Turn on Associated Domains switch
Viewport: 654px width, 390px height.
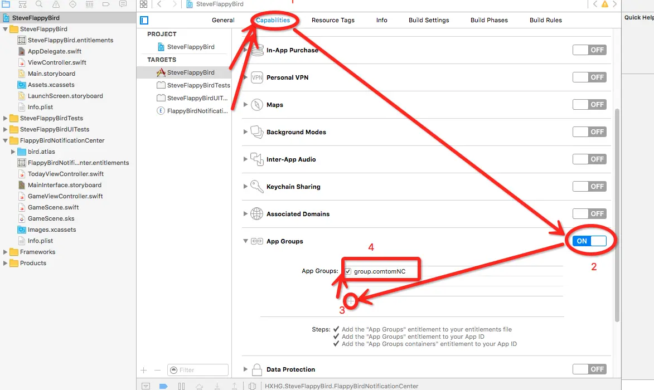pos(589,214)
